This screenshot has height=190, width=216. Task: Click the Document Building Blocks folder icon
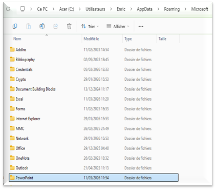(x=12, y=89)
